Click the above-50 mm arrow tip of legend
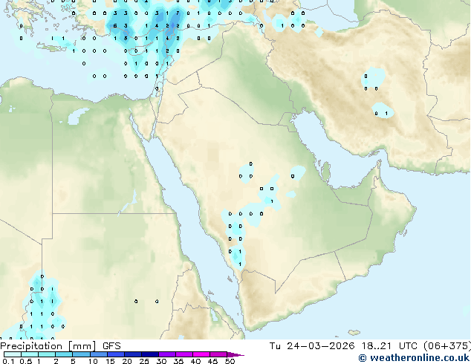Viewport: 471px width, 364px height. click(235, 354)
